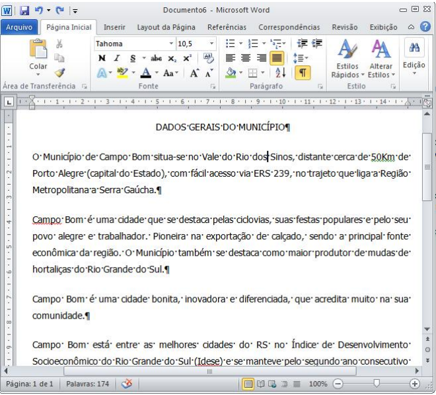Open the Arquivo tab
The height and width of the screenshot is (395, 436).
click(19, 27)
